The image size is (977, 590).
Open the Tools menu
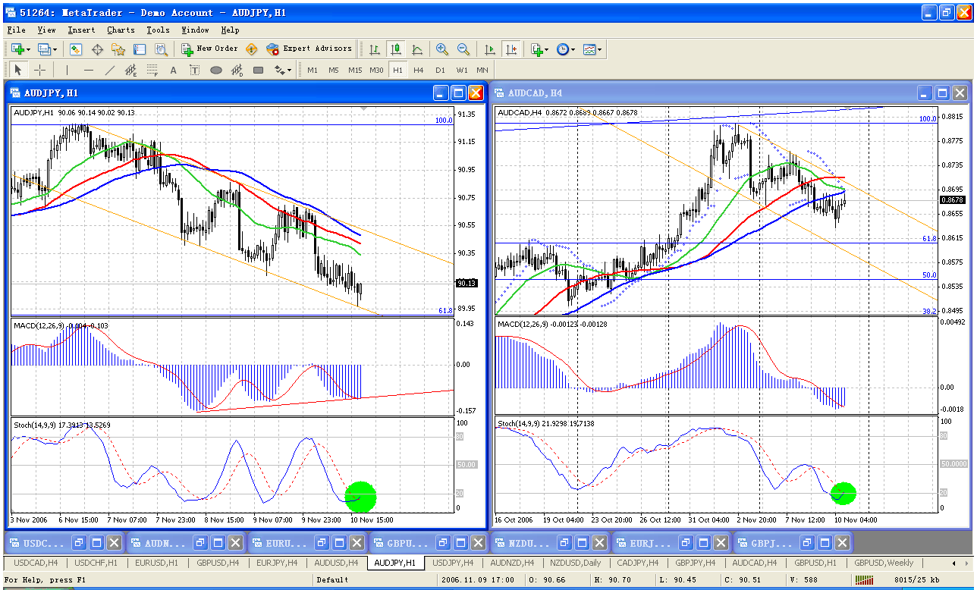(x=158, y=30)
